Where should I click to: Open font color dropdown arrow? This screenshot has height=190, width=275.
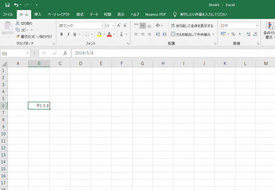pyautogui.click(x=114, y=34)
